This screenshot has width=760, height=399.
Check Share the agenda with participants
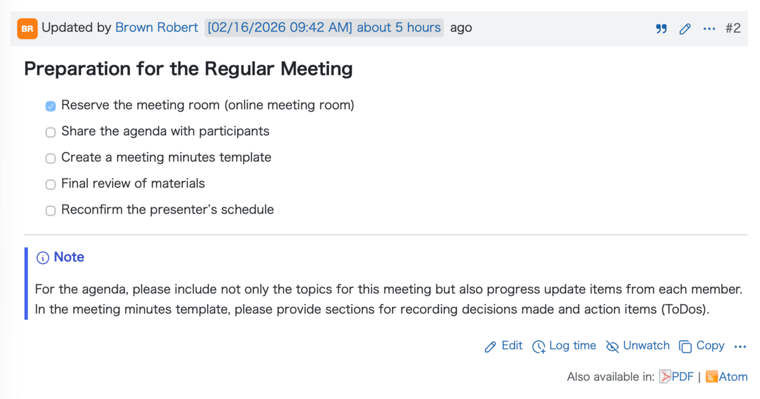51,132
